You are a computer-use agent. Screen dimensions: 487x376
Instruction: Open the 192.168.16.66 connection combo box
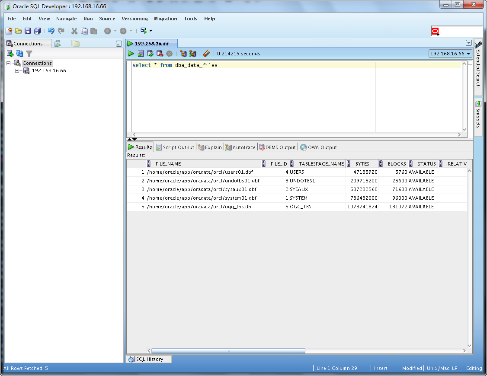point(450,53)
